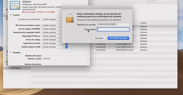Click 'certificado' type in 18 feb 2033 row
183x95 pixels.
click(x=101, y=50)
